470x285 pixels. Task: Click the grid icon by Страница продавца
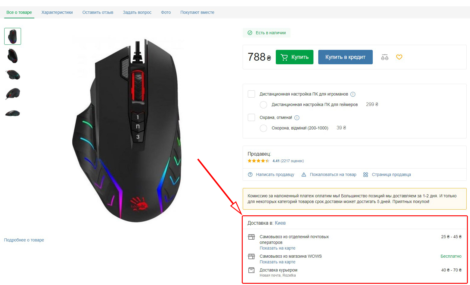coord(366,174)
